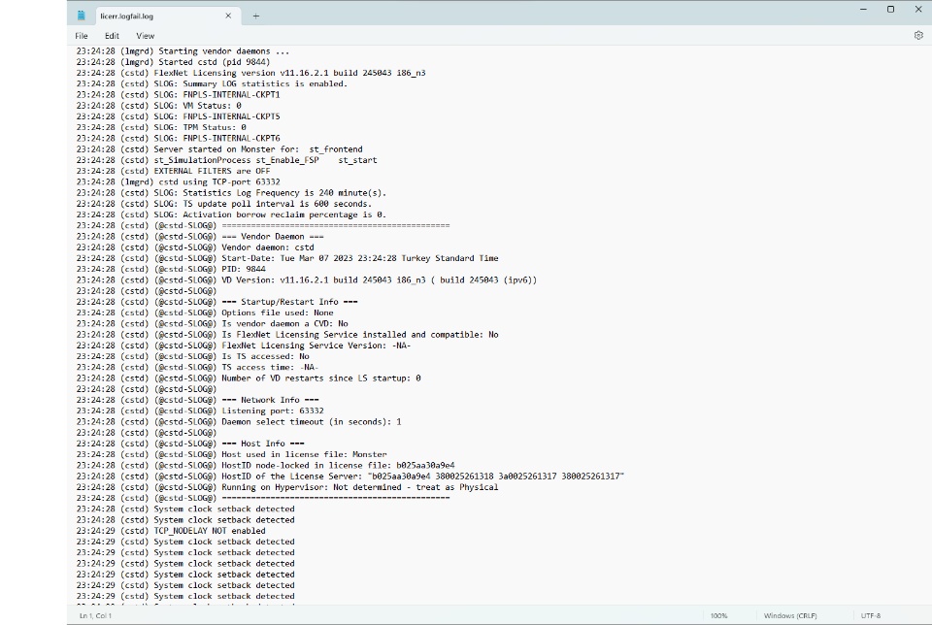Image resolution: width=932 pixels, height=625 pixels.
Task: Click 'Start-Date: Tue Mar 07 2023' line
Action: click(287, 258)
